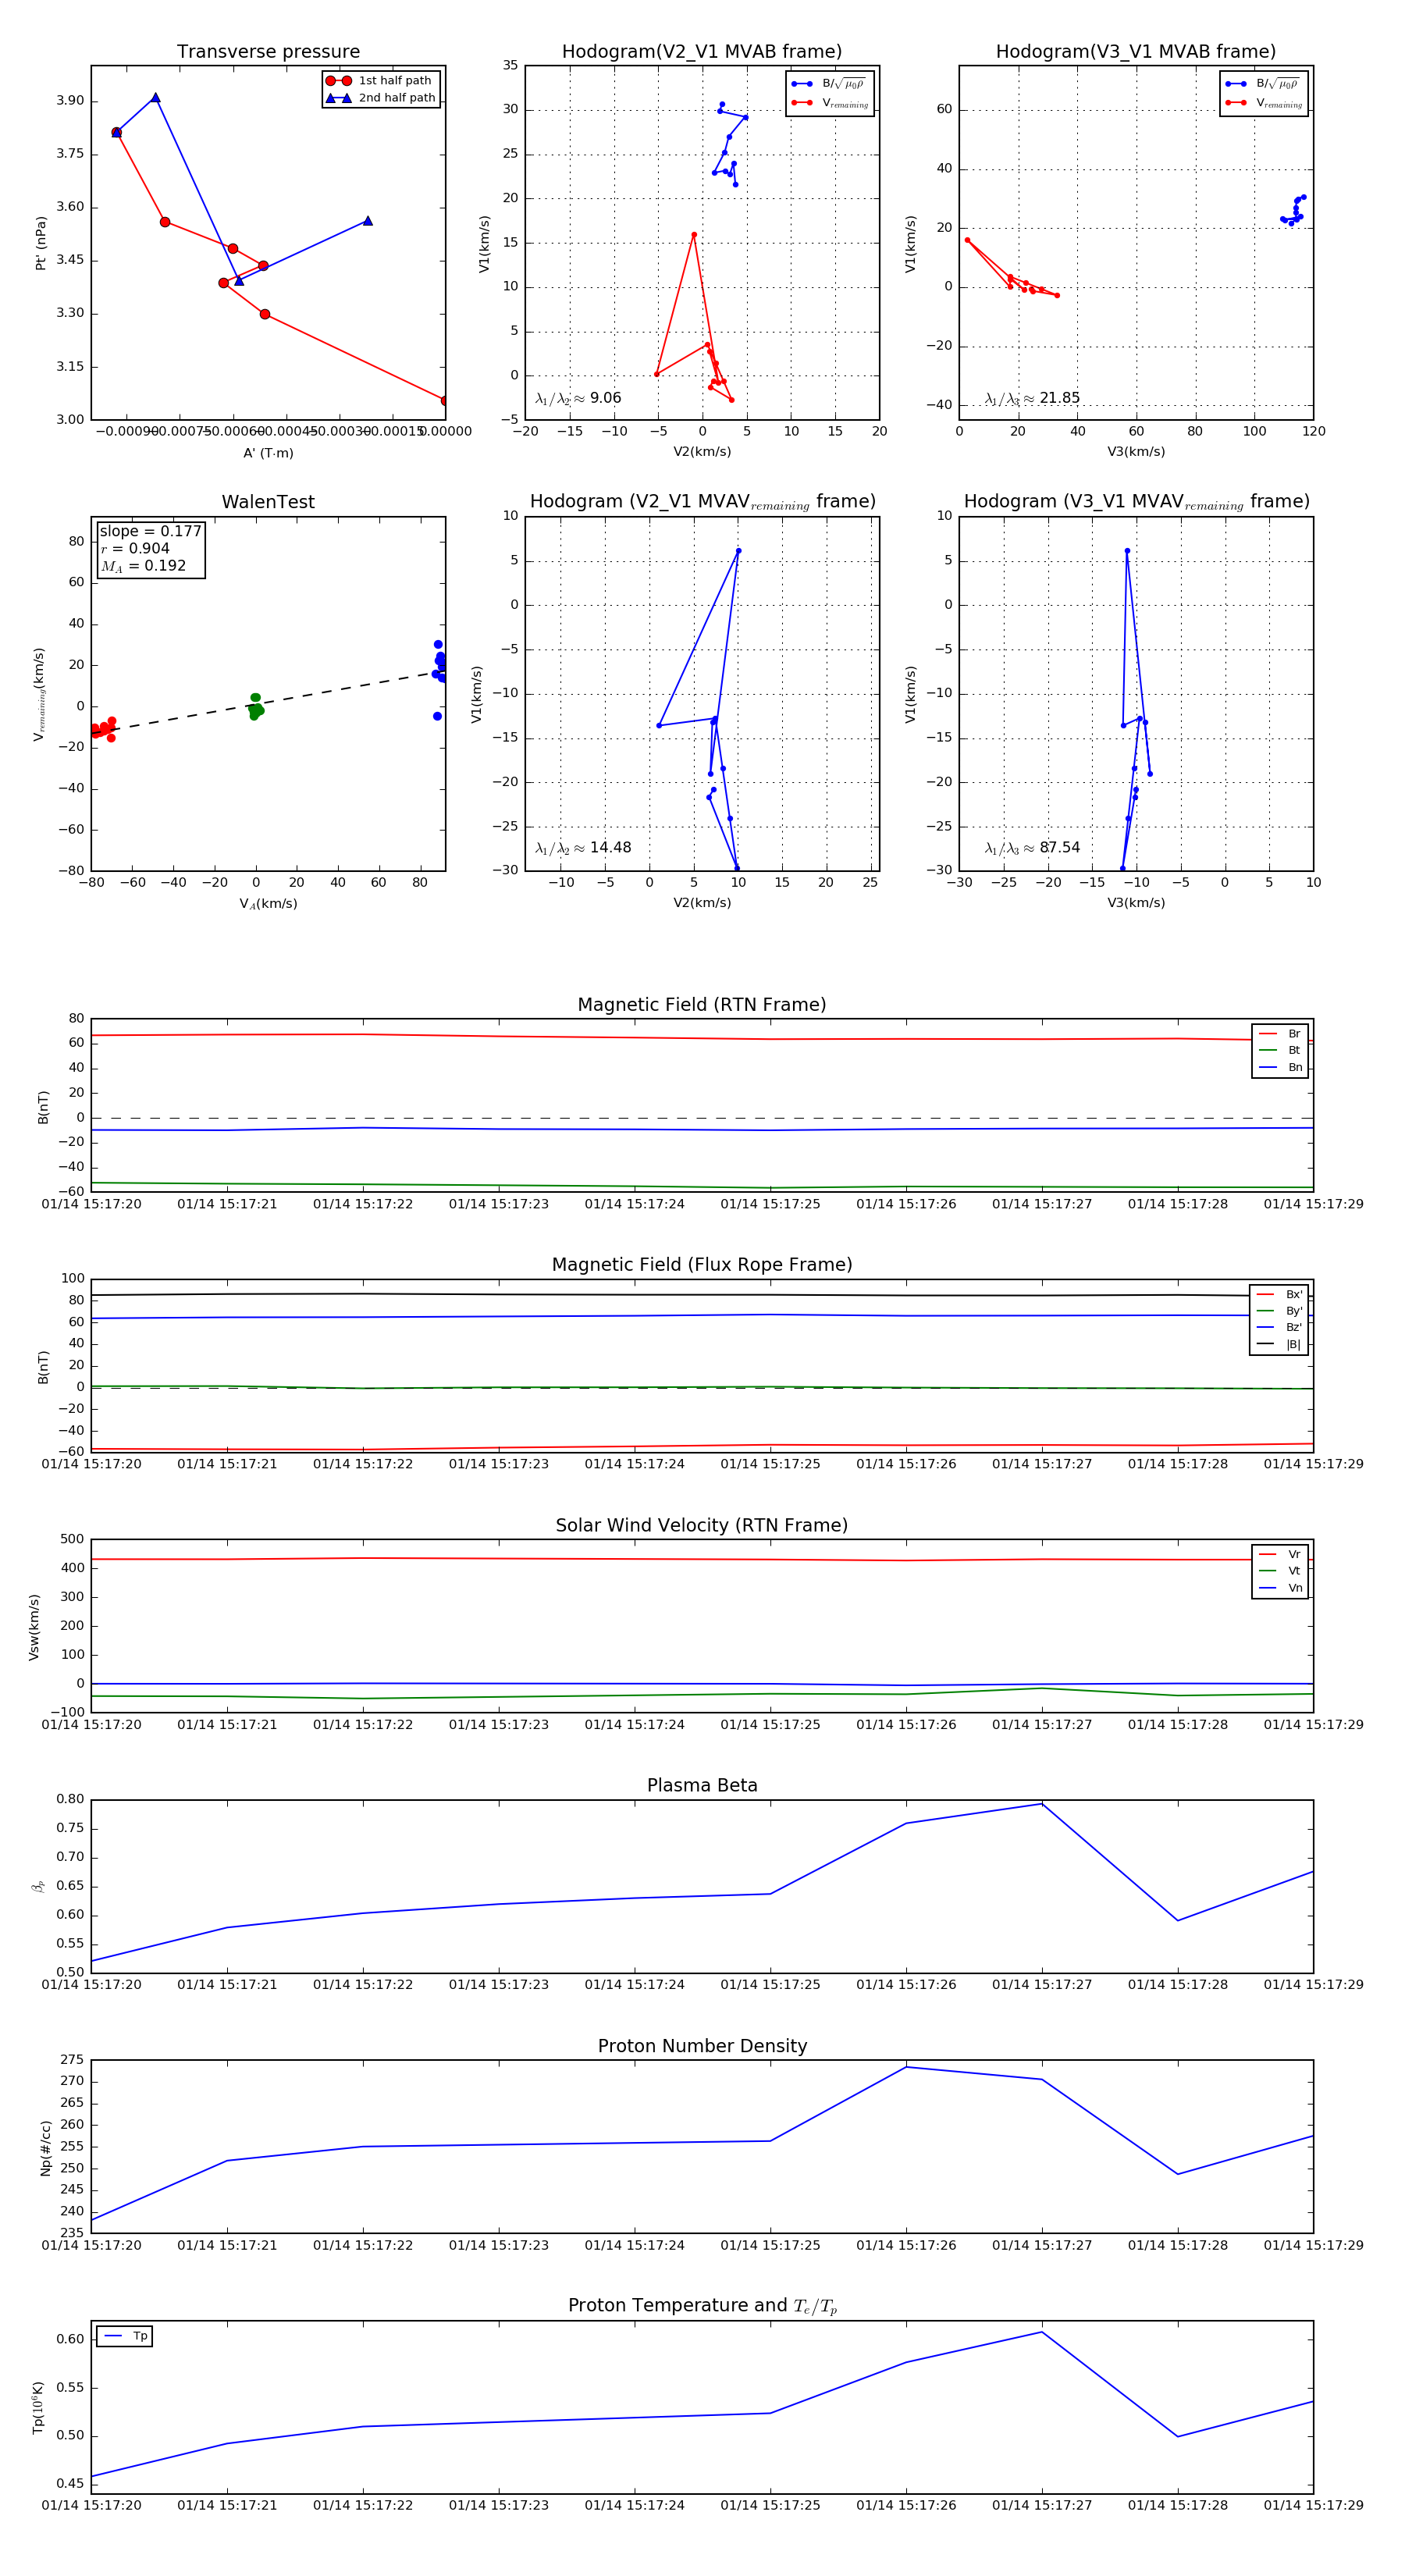Select the "2nd half path" legend entry
Screen dimensions: 1405x2576
coord(381,98)
